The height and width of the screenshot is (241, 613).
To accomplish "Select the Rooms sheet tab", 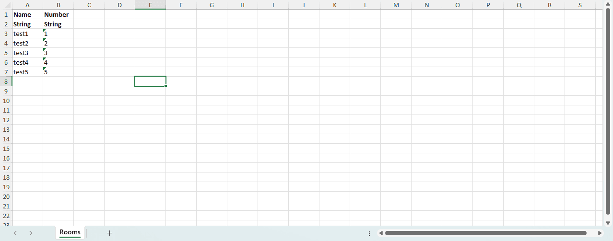I will point(70,232).
